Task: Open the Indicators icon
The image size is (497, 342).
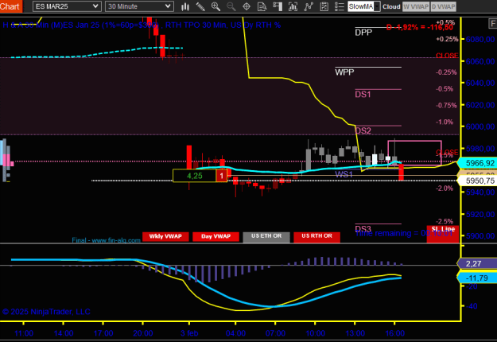Action: (309, 6)
